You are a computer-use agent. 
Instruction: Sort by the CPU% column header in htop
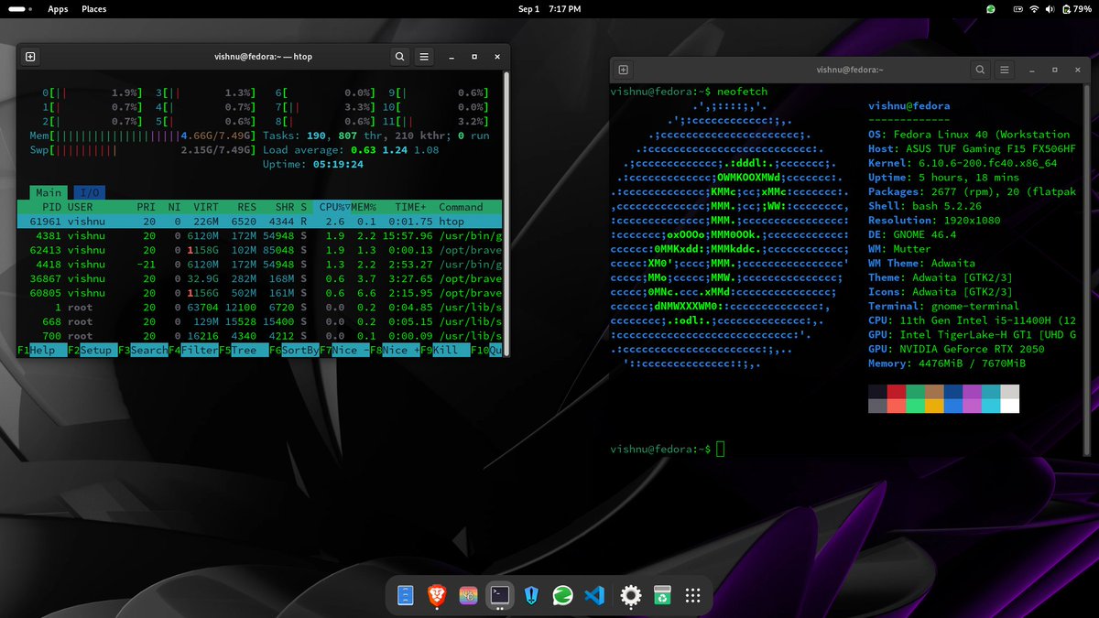[x=333, y=207]
